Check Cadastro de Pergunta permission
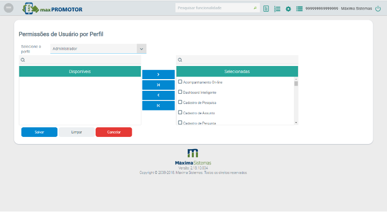 180,122
